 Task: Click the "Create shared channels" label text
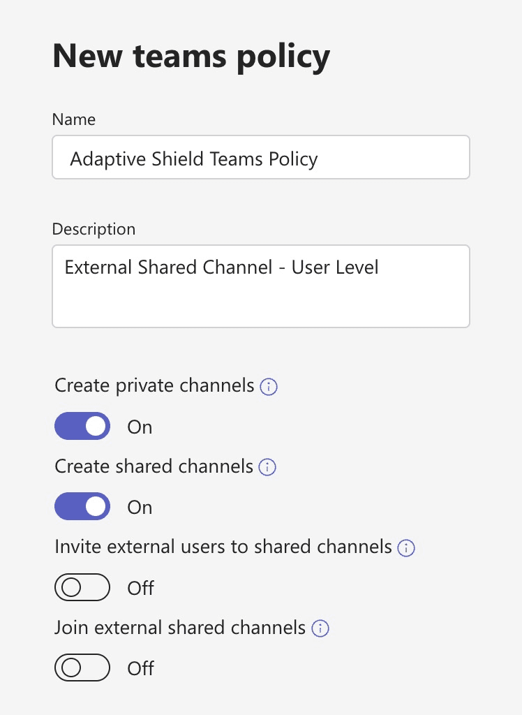tap(154, 466)
